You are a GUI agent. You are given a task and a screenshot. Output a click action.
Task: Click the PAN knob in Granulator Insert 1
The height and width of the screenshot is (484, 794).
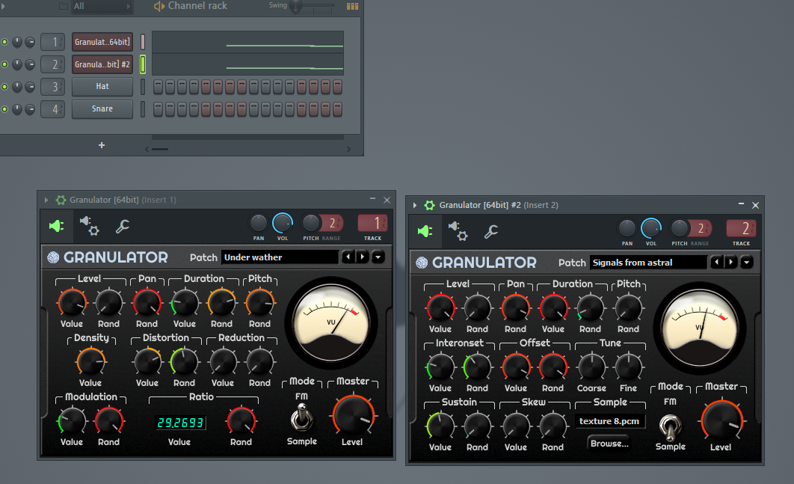tap(258, 223)
